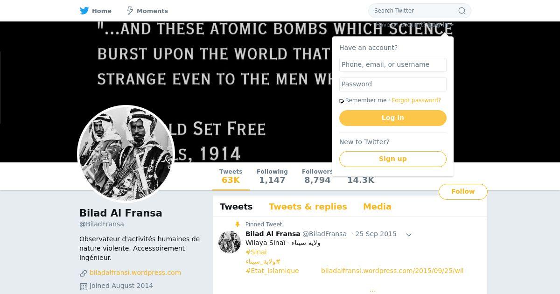Select the #Sinai hashtag link
The image size is (560, 294).
click(256, 252)
